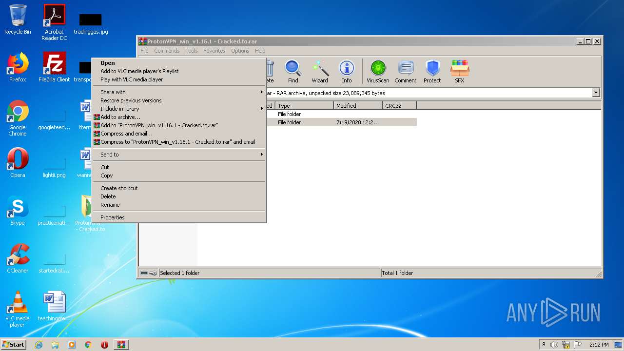
Task: Click the Opera icon in the taskbar
Action: click(104, 345)
